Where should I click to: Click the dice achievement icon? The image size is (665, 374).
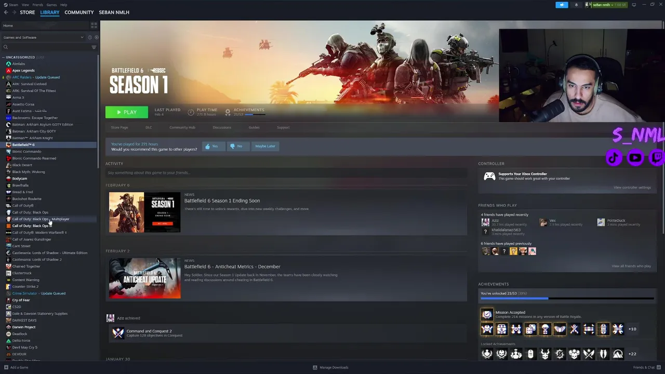click(530, 329)
